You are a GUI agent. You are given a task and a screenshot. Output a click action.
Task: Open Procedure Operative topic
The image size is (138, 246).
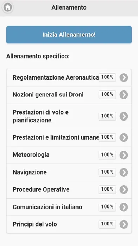[x=69, y=189]
